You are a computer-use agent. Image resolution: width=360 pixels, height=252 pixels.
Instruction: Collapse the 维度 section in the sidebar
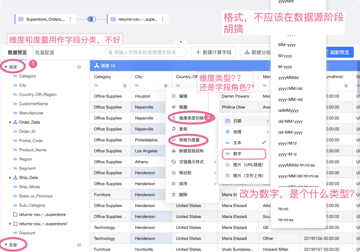tap(6, 67)
